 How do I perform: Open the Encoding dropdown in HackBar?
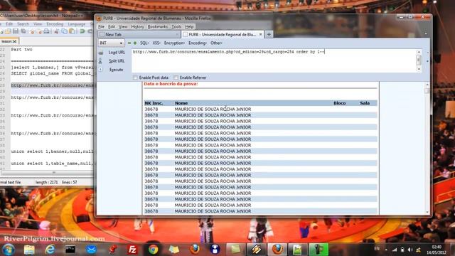[198, 43]
